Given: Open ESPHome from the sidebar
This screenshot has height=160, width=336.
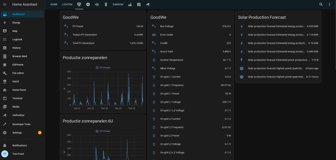Looking at the screenshot, I should pos(18,65).
